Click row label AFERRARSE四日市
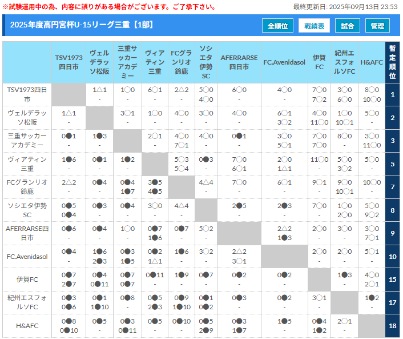Image resolution: width=403 pixels, height=339 pixels. pyautogui.click(x=27, y=233)
